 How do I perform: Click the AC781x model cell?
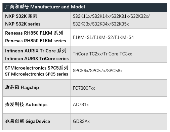tap(119, 105)
